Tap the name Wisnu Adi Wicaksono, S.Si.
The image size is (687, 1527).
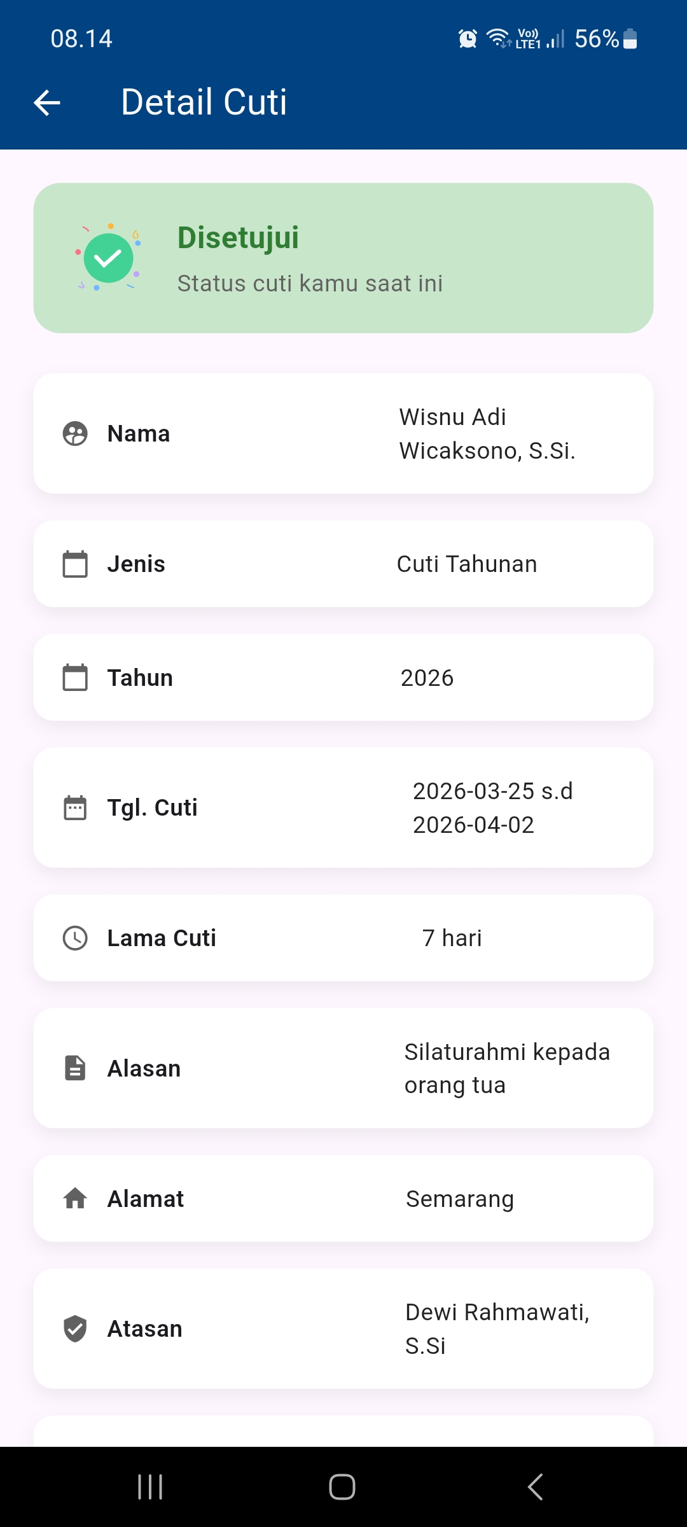pos(487,434)
